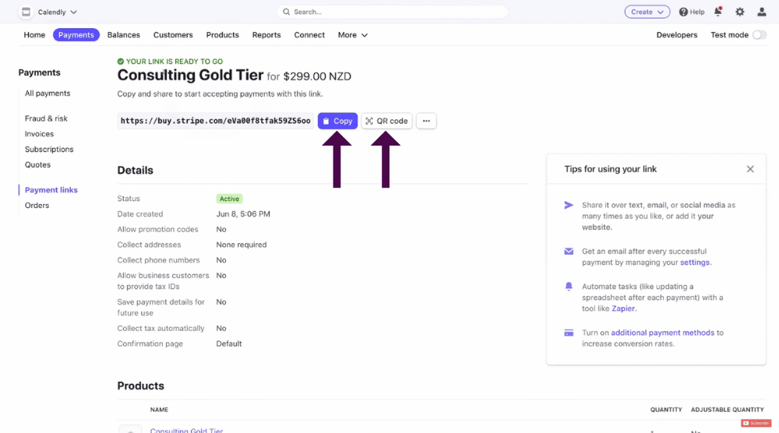Screen dimensions: 779x433
Task: Click the credit card tip icon
Action: (x=569, y=333)
